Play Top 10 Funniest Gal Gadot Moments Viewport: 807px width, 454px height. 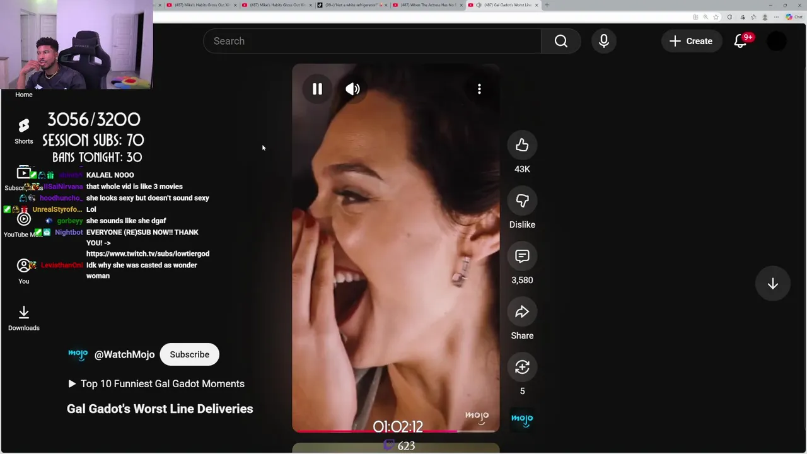[x=156, y=383]
